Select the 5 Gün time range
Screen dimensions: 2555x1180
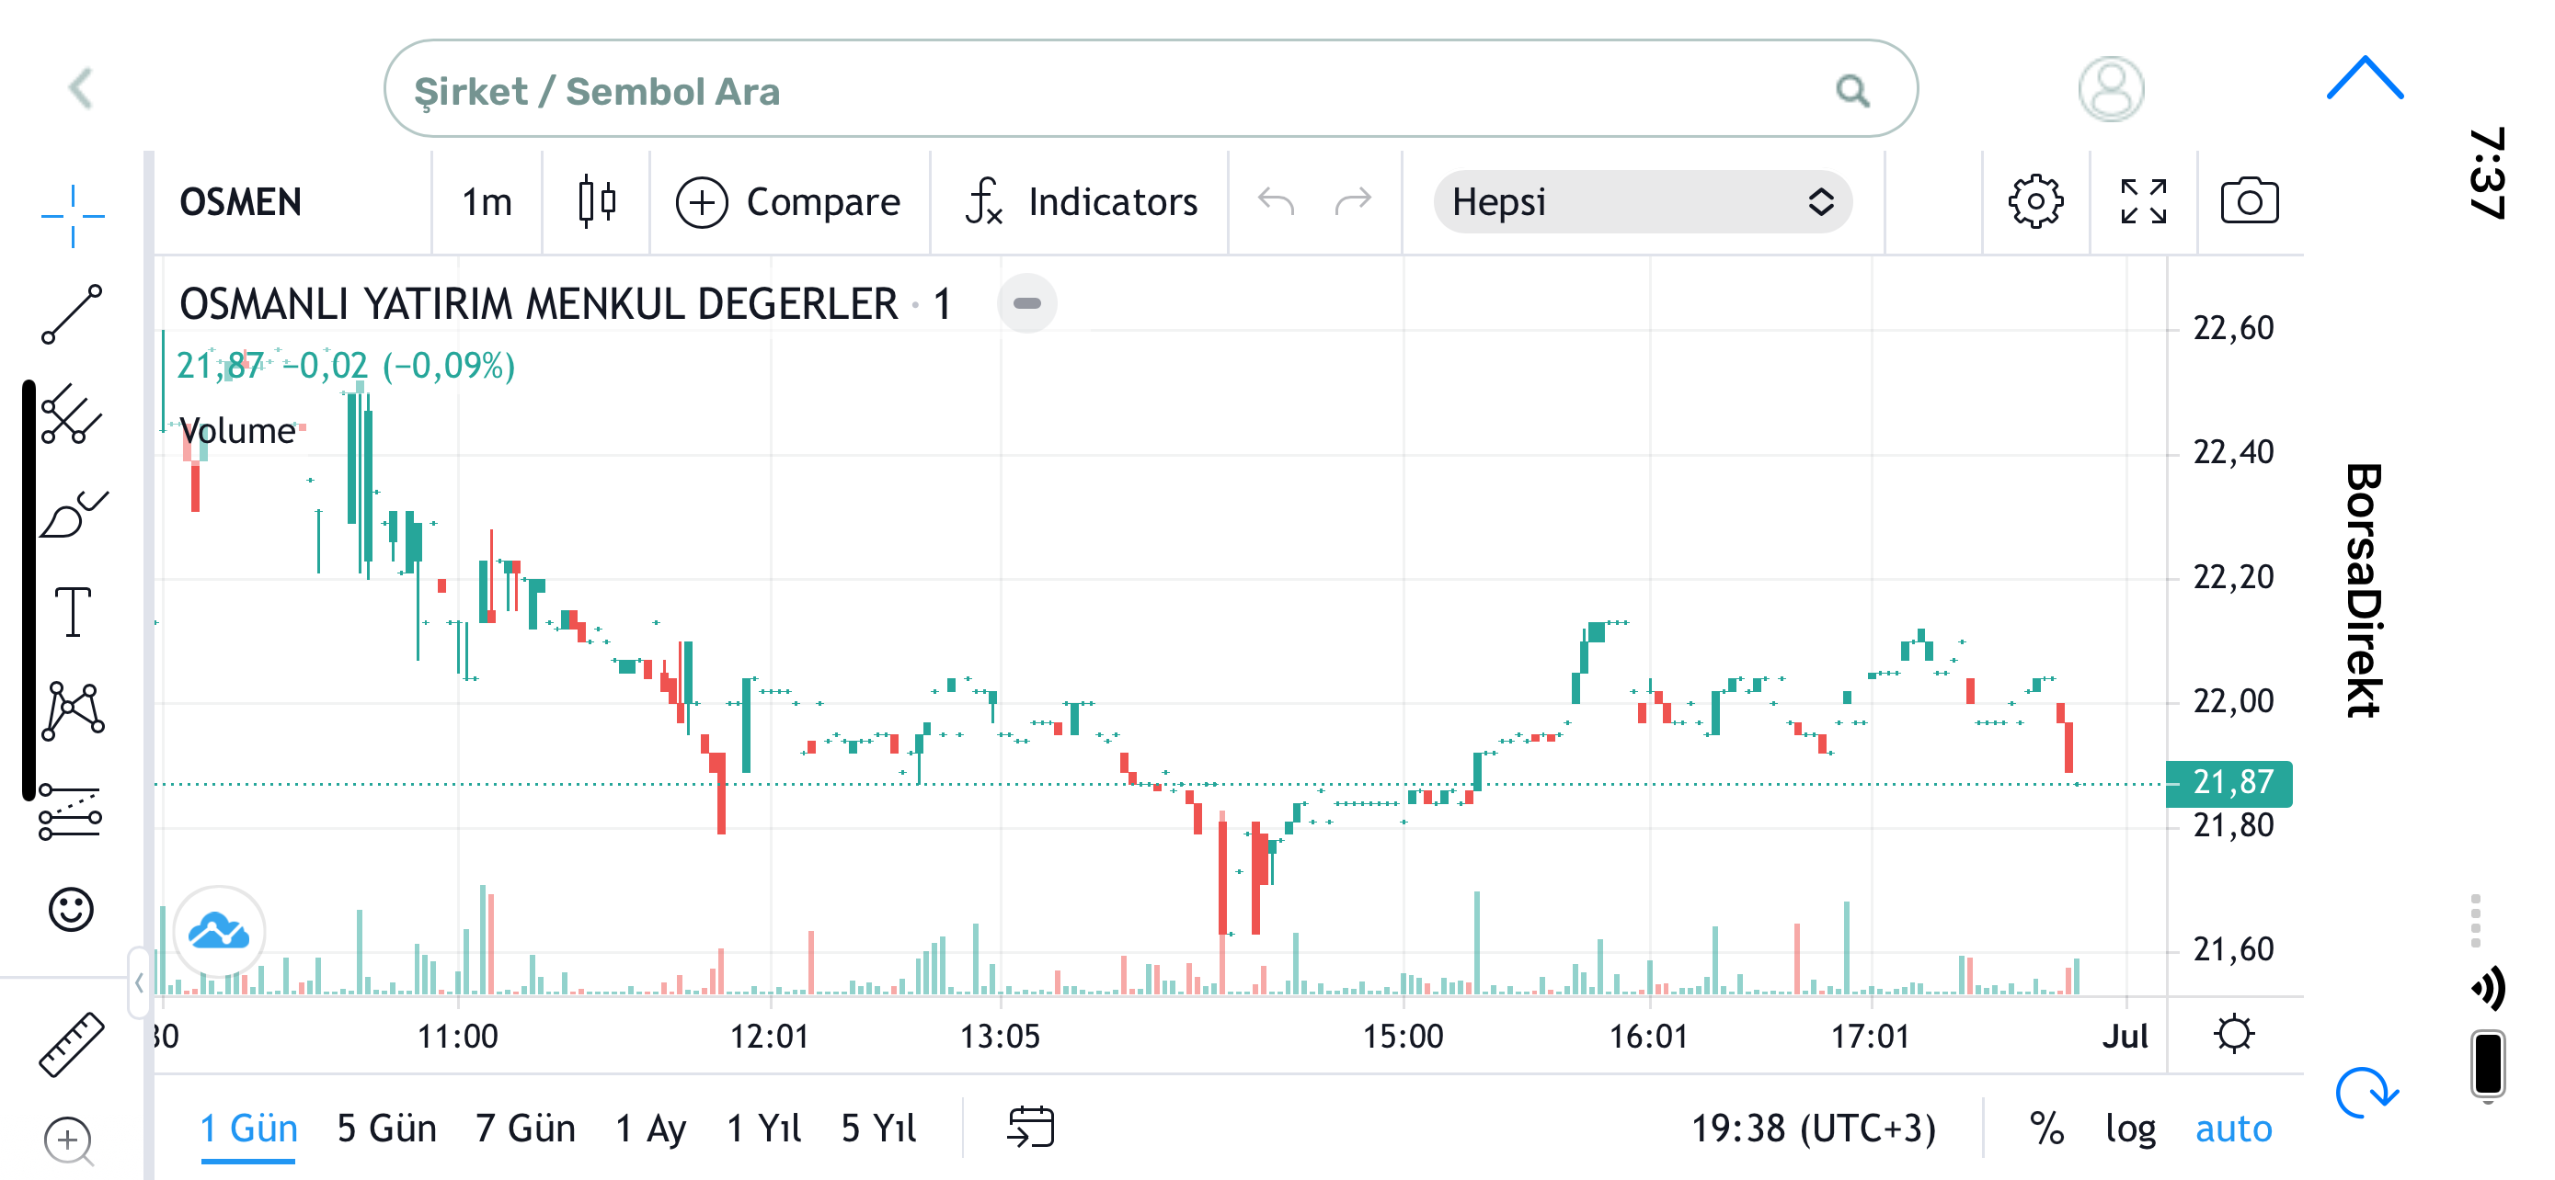tap(386, 1129)
